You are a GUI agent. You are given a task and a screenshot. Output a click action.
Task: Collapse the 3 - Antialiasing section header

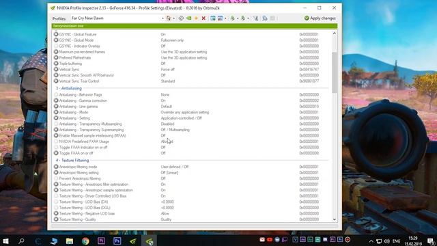69,88
